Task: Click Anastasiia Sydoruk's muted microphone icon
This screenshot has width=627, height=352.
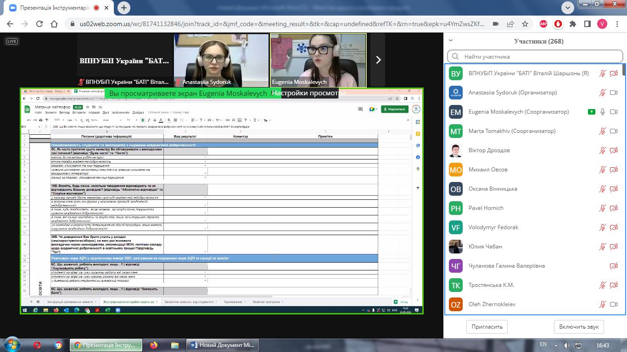Action: coord(603,93)
